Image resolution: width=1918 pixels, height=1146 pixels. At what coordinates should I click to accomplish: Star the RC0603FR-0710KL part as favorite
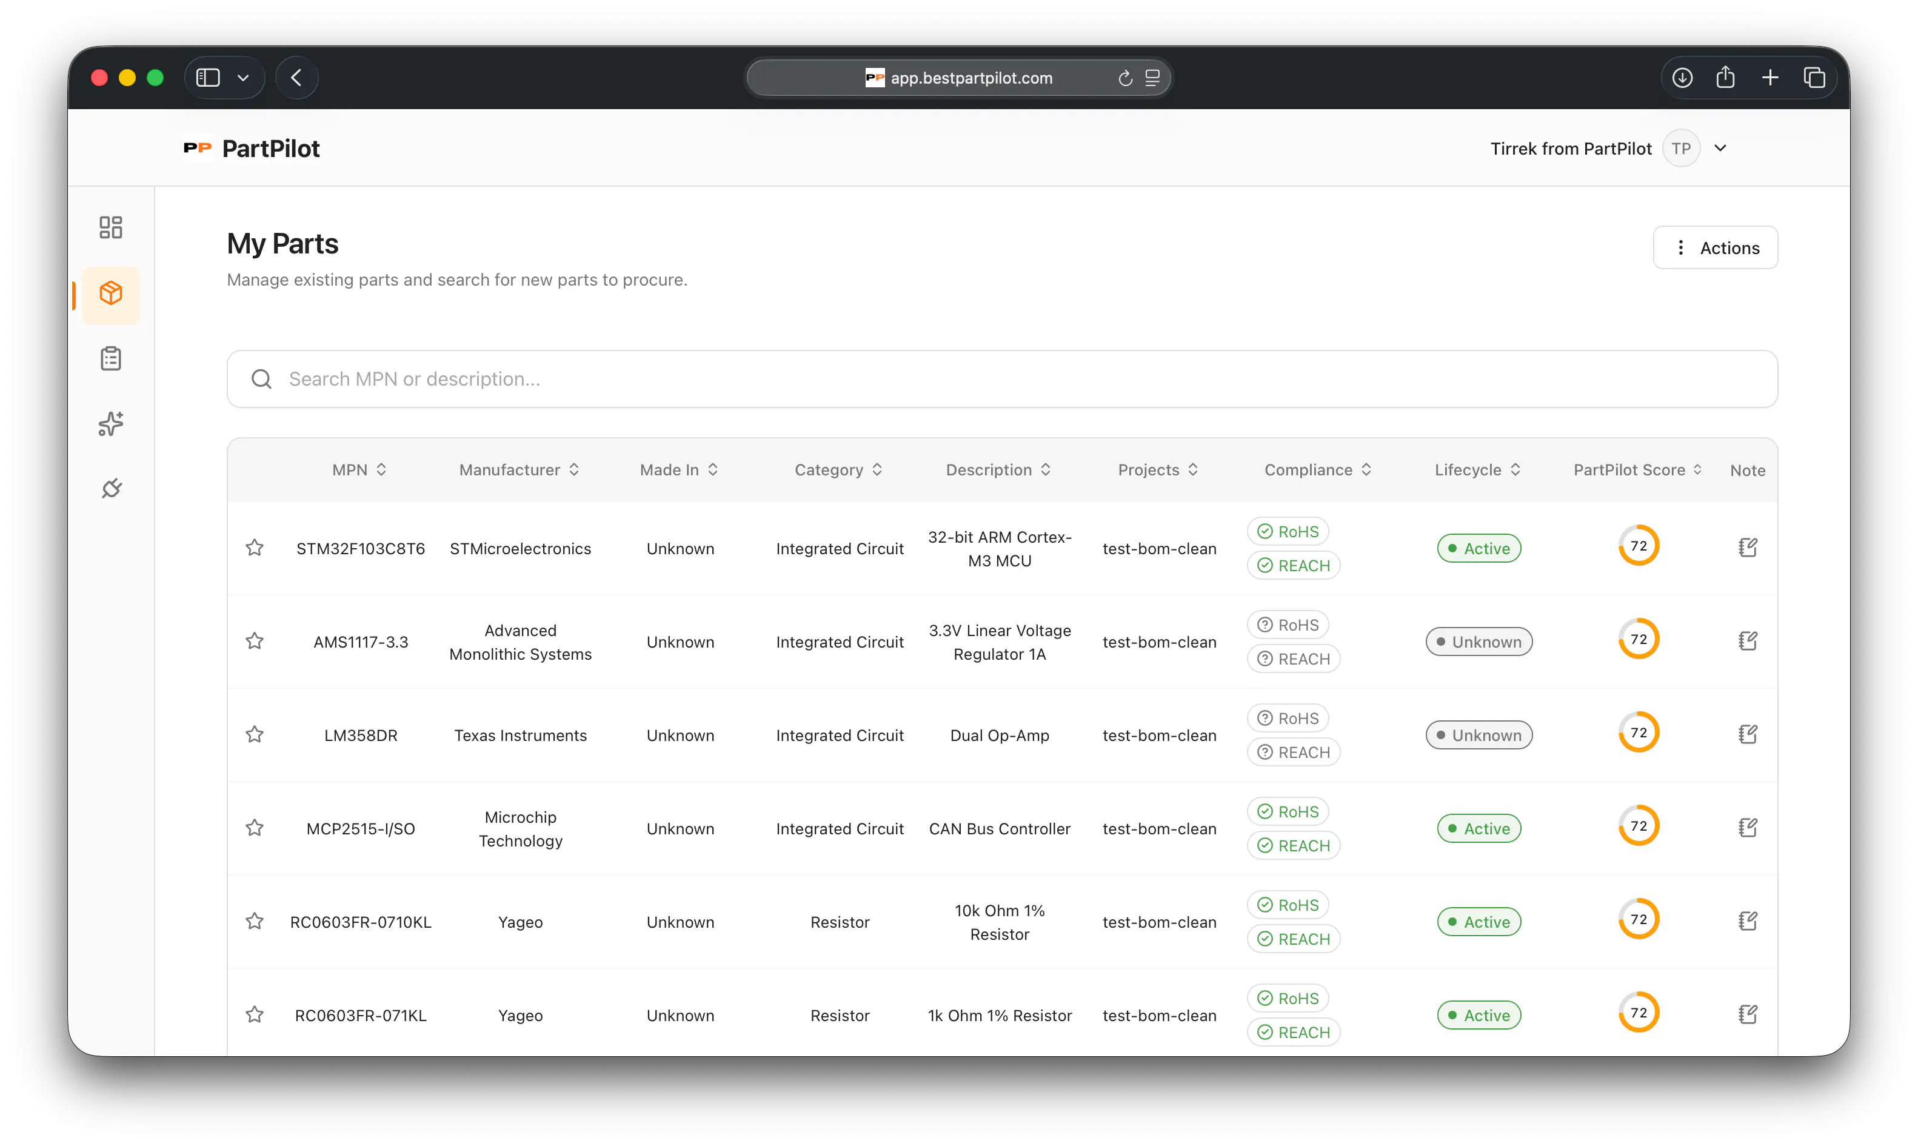255,922
